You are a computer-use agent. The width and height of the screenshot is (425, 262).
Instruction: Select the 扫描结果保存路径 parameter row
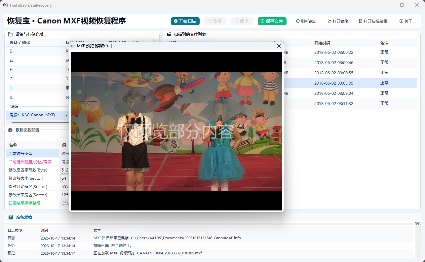pyautogui.click(x=38, y=203)
